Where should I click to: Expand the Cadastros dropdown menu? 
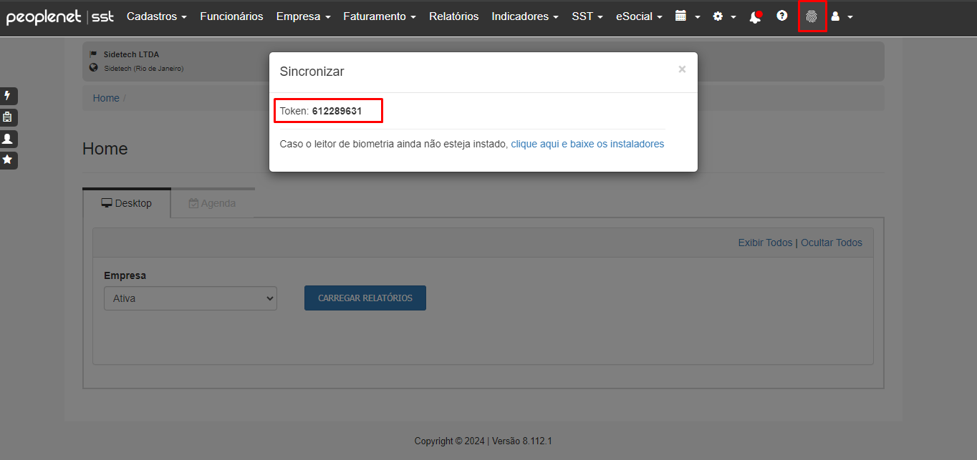click(157, 16)
